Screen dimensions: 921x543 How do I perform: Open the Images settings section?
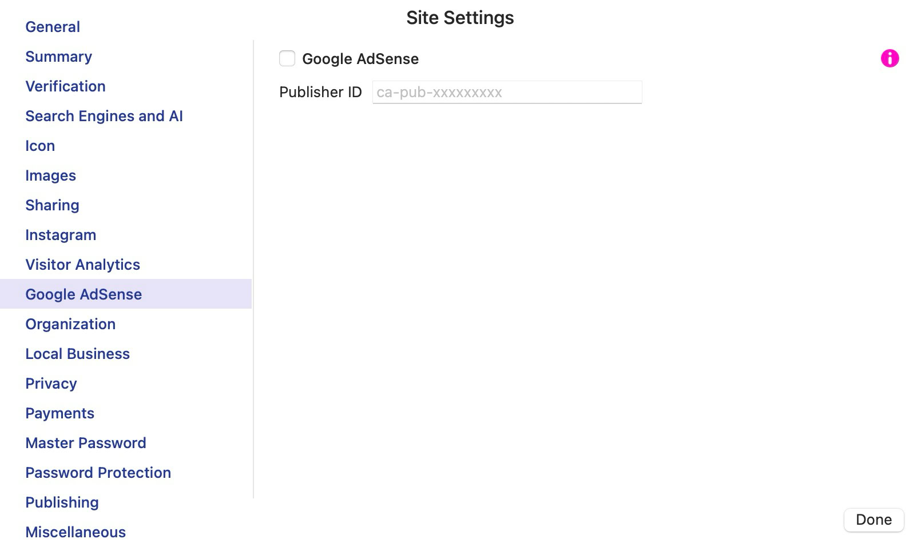50,175
